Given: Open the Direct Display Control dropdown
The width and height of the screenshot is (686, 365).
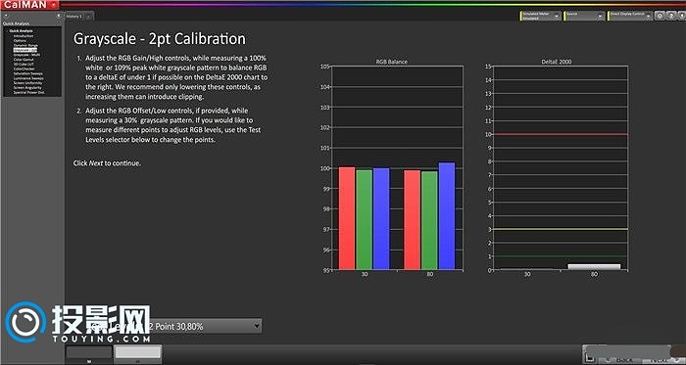Looking at the screenshot, I should (630, 16).
